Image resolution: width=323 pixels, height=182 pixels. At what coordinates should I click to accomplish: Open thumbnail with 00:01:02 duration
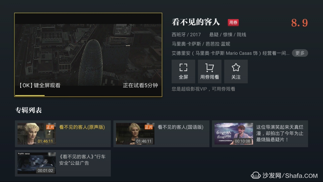tap(37, 163)
